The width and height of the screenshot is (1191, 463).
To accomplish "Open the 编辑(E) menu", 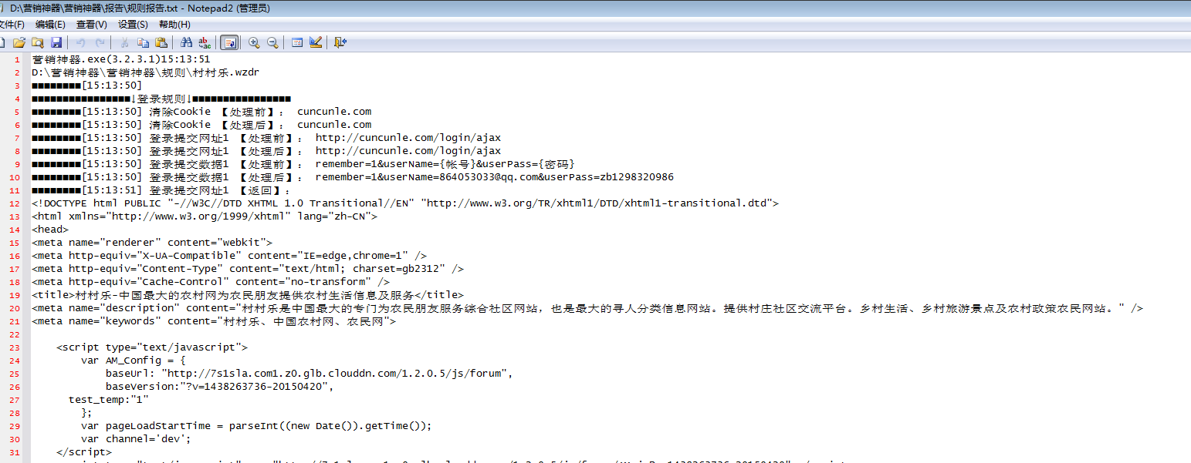I will (50, 25).
